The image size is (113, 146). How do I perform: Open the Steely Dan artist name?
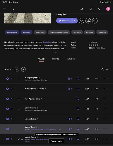point(61,15)
